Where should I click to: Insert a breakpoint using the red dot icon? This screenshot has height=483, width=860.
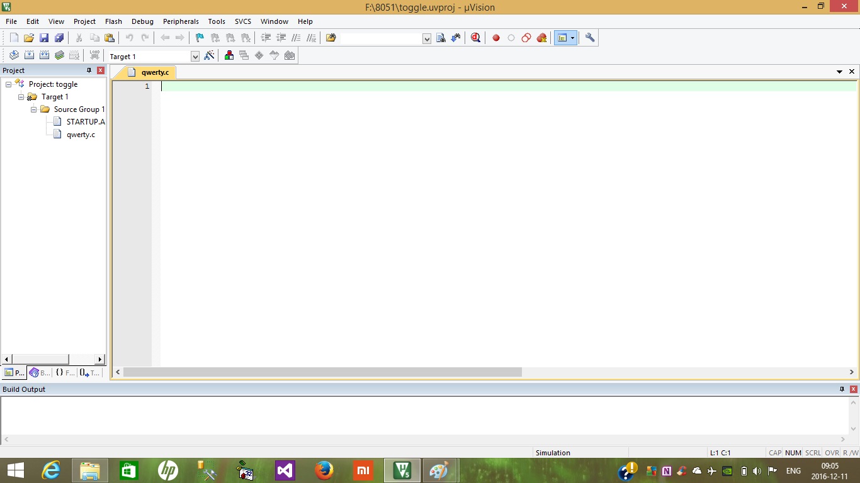tap(496, 37)
